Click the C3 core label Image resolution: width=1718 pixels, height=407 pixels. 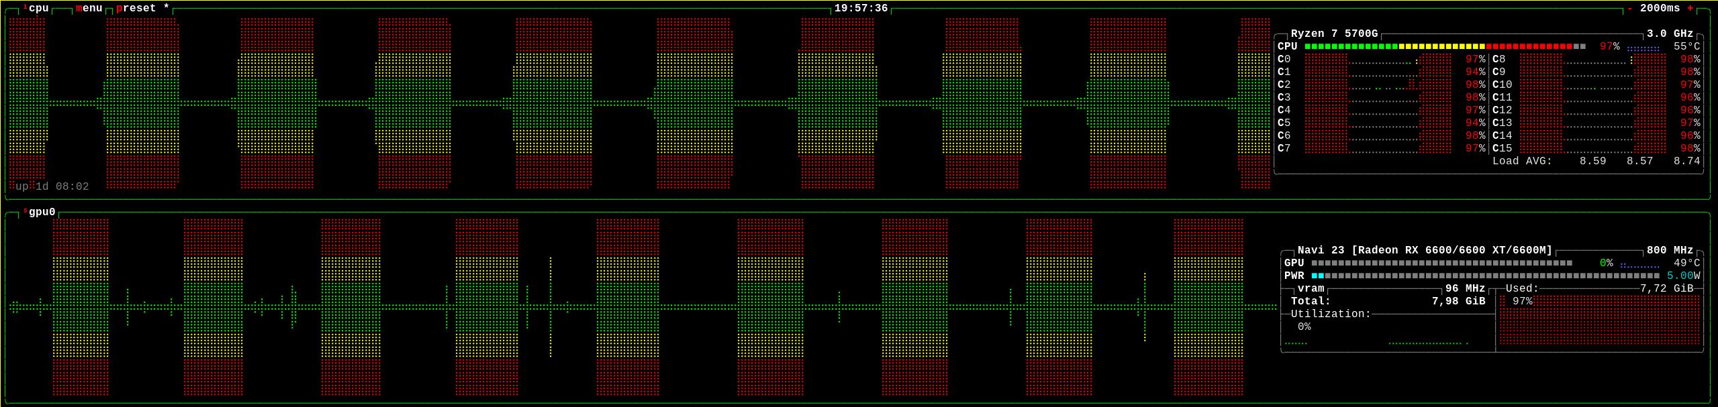pyautogui.click(x=1284, y=97)
